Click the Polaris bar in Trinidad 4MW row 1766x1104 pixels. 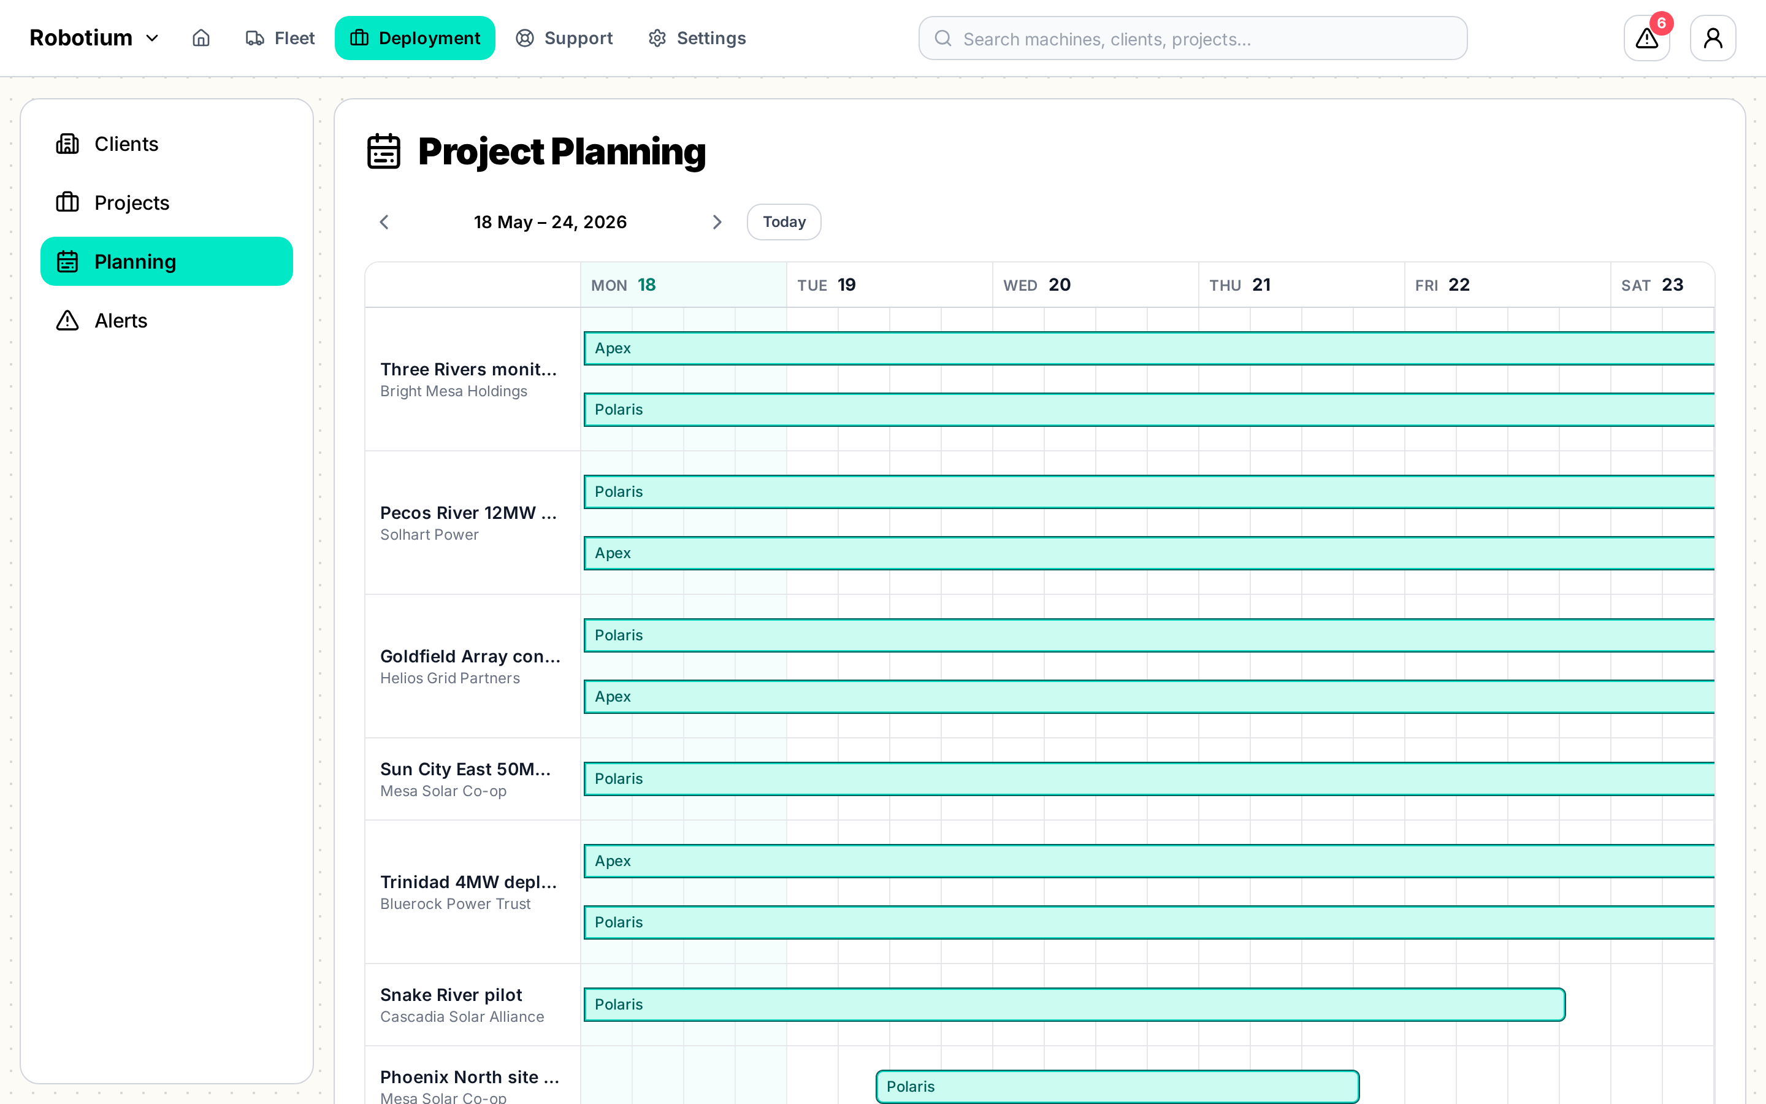[1149, 922]
